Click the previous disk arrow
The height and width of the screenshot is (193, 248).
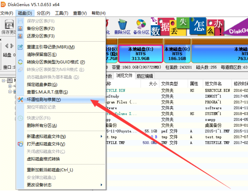tap(7, 46)
